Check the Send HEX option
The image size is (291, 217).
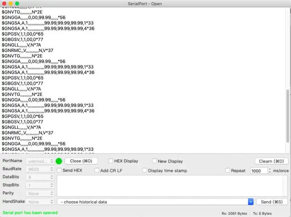click(59, 170)
